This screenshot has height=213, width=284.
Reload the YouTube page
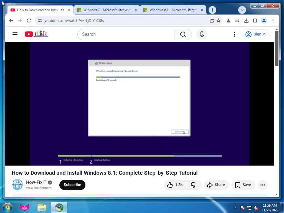[29, 21]
